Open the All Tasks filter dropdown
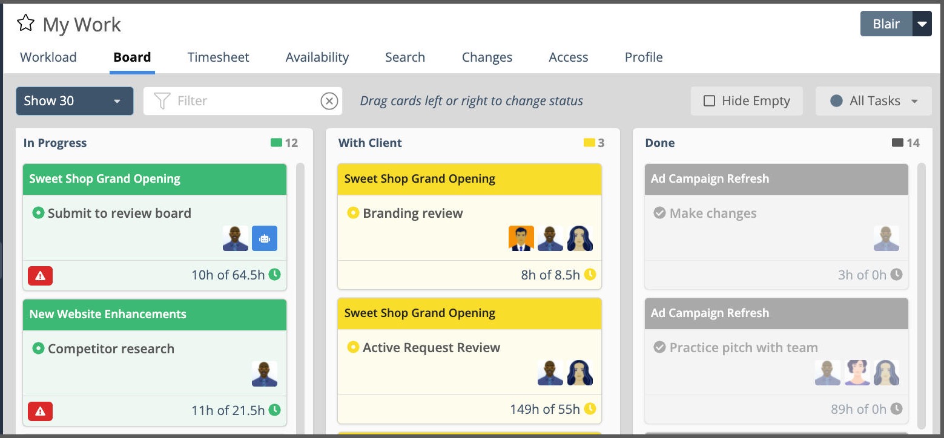 click(873, 100)
